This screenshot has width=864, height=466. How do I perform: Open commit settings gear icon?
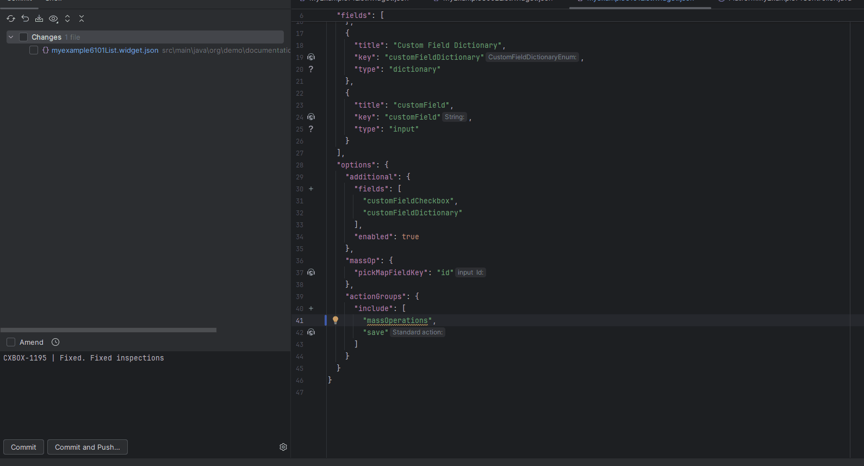pyautogui.click(x=283, y=447)
